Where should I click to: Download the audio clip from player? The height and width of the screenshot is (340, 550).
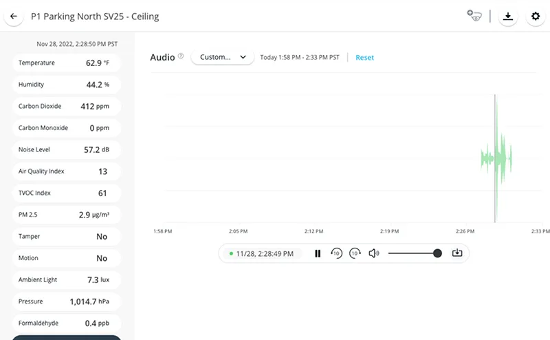tap(457, 253)
